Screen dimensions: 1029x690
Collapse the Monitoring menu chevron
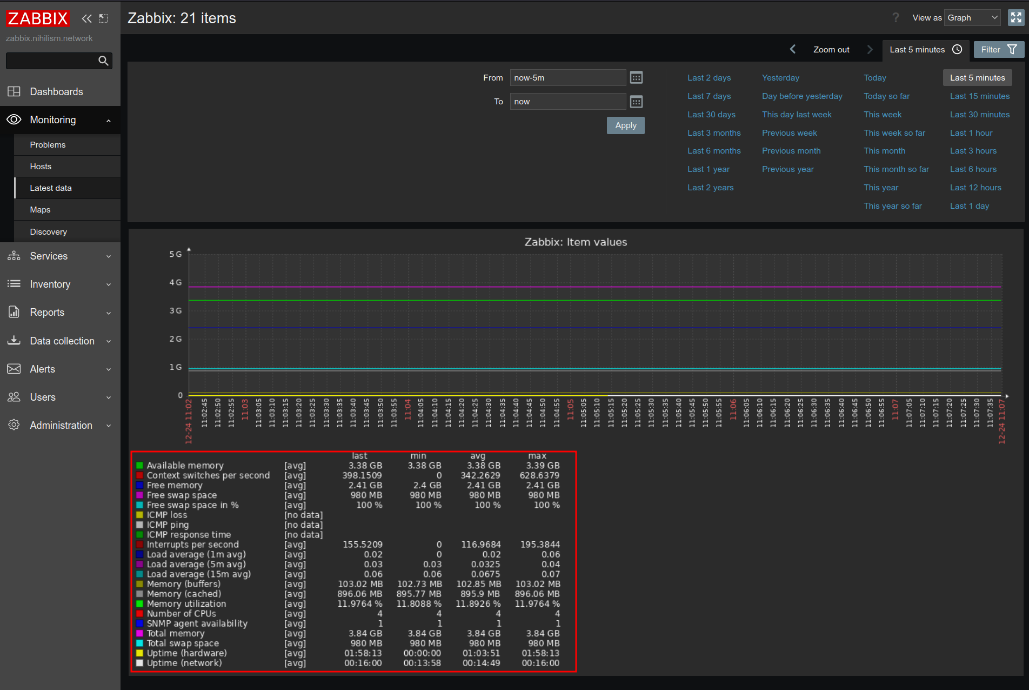109,120
